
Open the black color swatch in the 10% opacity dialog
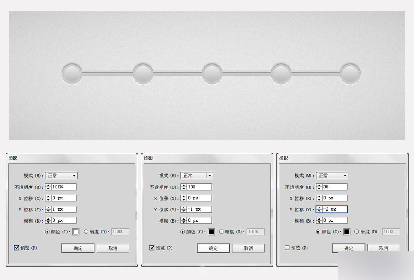tap(211, 232)
